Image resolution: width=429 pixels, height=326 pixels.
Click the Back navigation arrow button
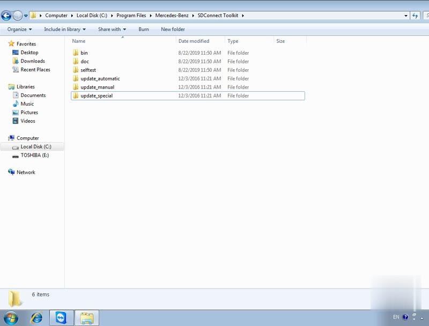[x=6, y=16]
